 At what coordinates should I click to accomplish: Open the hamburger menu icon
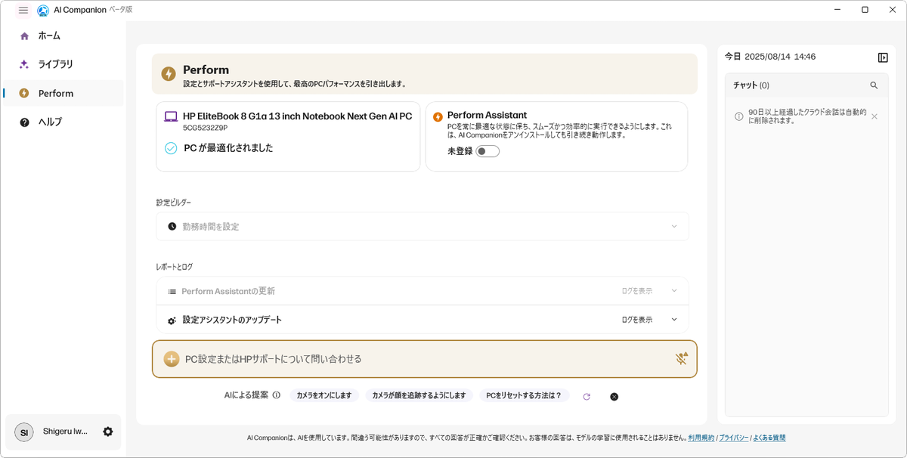point(23,11)
